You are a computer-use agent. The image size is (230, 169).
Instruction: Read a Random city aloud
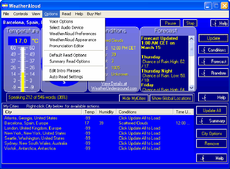[x=213, y=73]
